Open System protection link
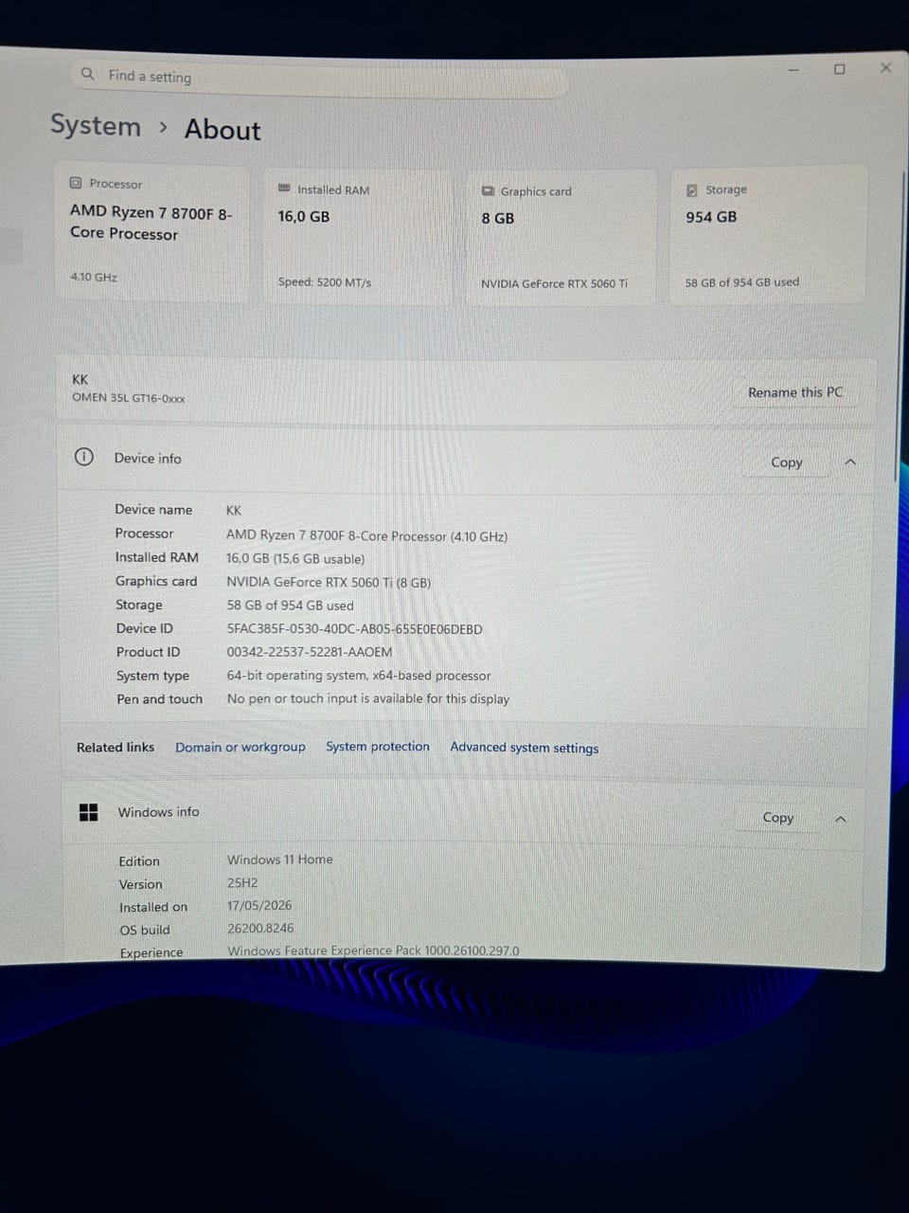 [x=378, y=747]
